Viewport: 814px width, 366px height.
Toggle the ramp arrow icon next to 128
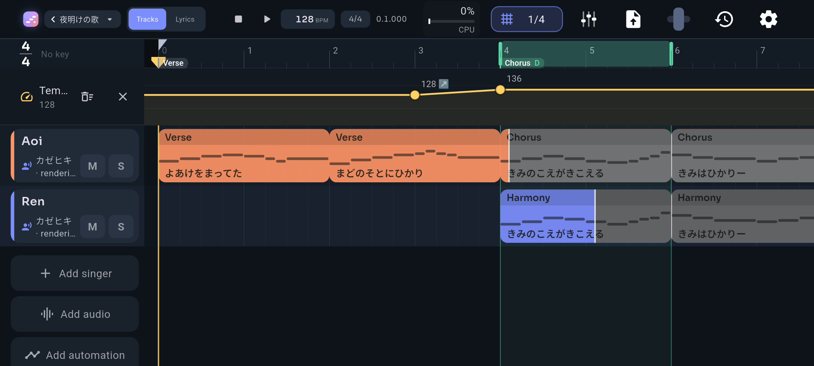(443, 84)
